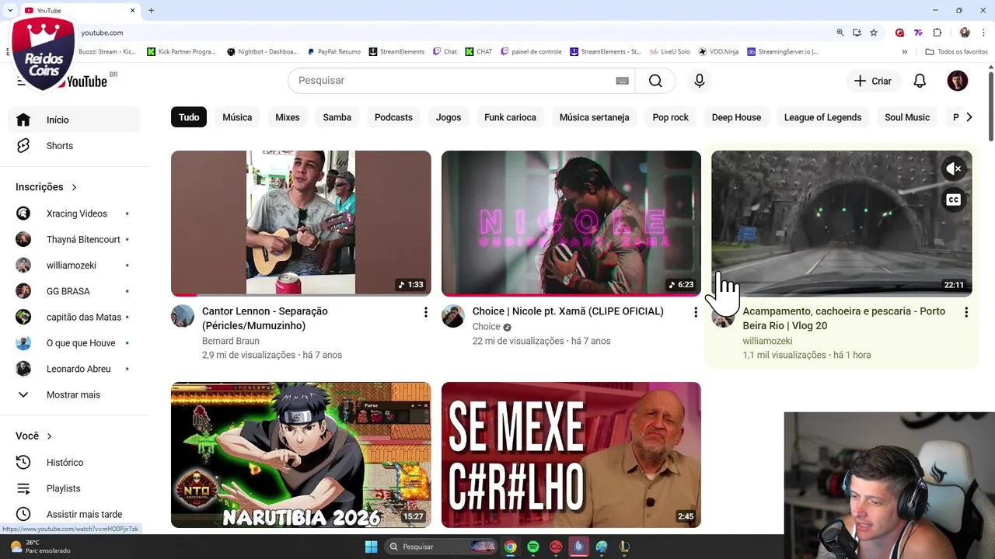The height and width of the screenshot is (559, 995).
Task: Open more options for Acampamento vlog video
Action: tap(966, 312)
